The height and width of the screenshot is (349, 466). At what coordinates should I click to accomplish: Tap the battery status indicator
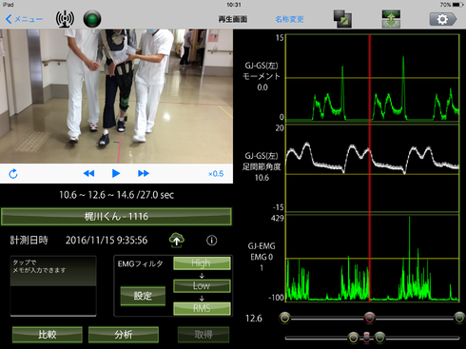(452, 5)
